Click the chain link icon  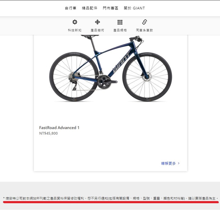pyautogui.click(x=145, y=22)
